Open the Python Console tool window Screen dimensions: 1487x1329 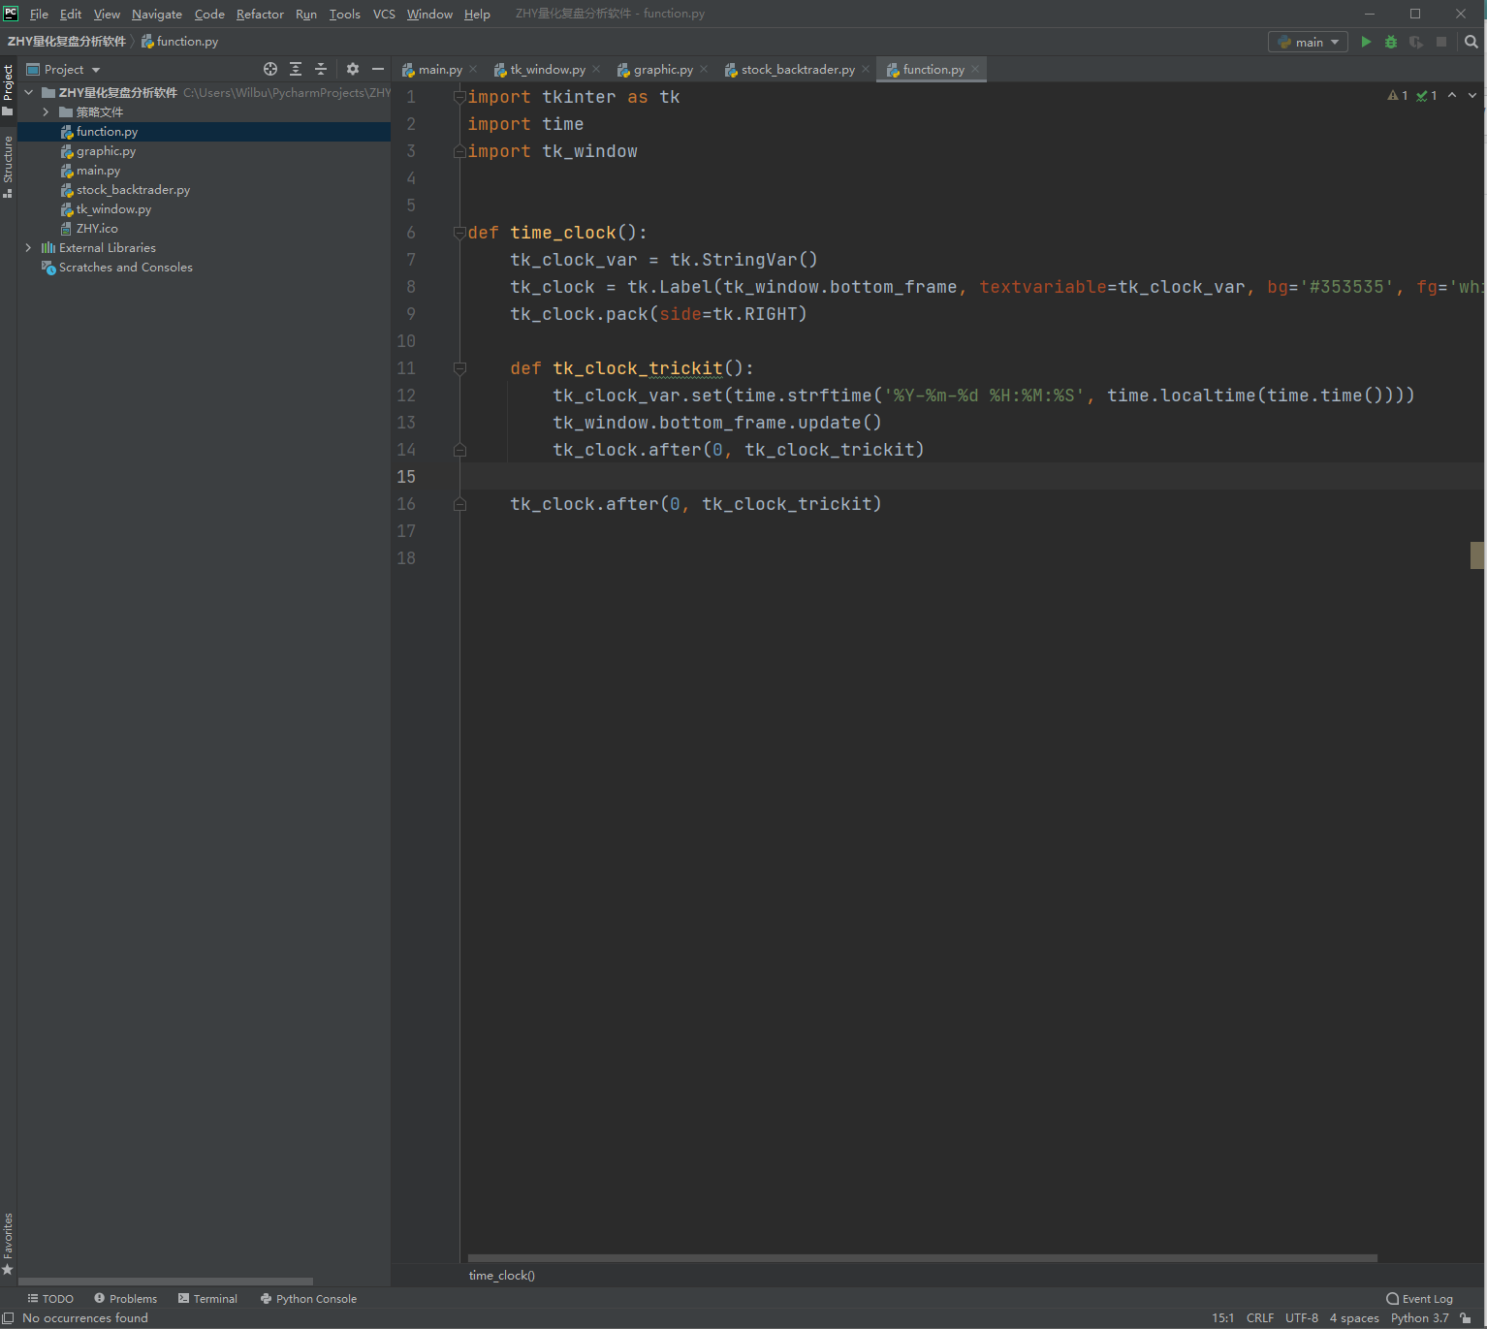point(308,1298)
